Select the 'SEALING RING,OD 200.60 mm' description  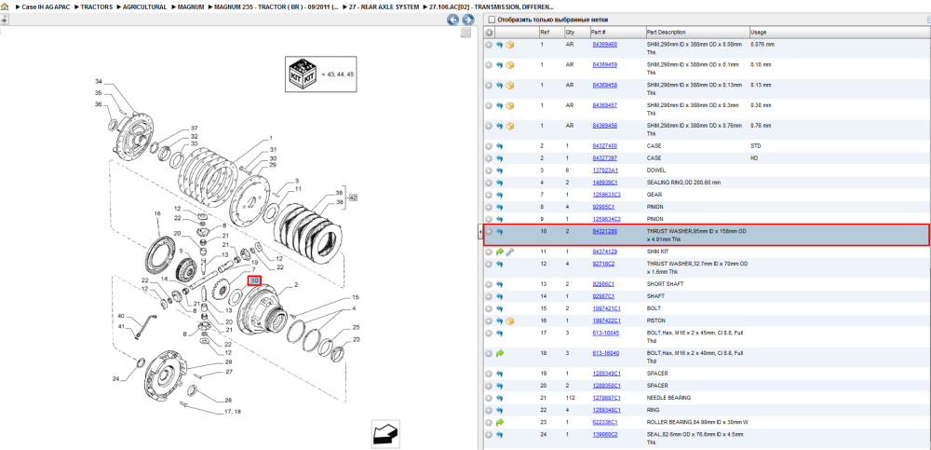coord(682,183)
